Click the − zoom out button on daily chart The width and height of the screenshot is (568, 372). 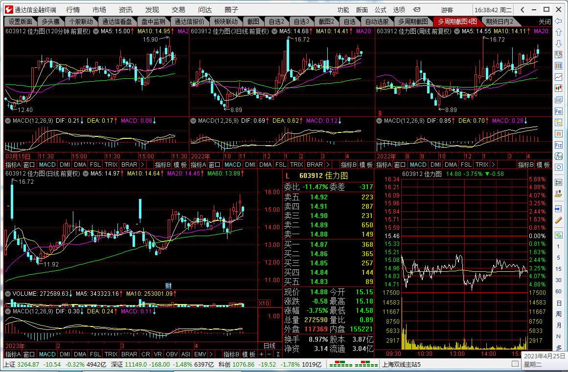pos(270,354)
